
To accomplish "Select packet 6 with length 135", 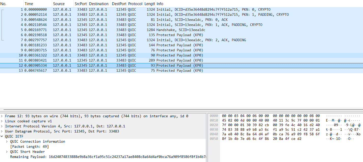I will [181, 35].
